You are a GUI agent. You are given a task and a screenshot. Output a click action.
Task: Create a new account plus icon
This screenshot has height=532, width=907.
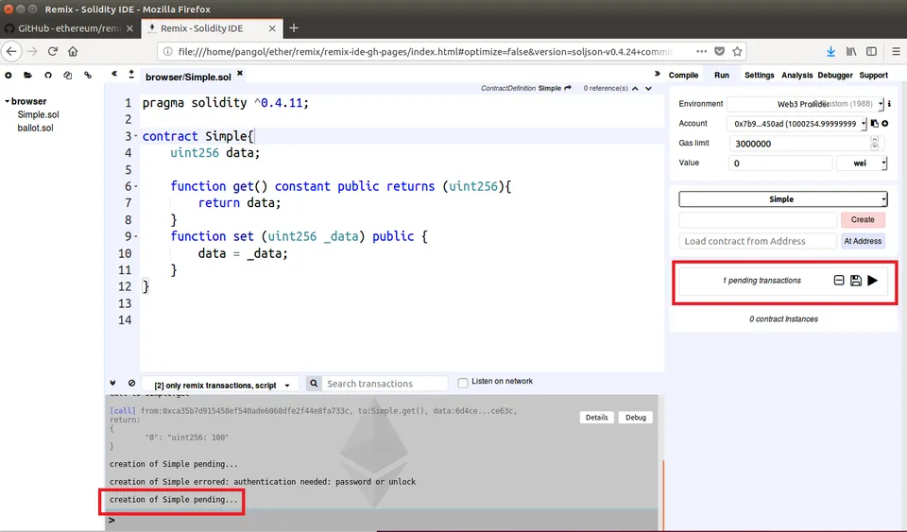[x=885, y=124]
